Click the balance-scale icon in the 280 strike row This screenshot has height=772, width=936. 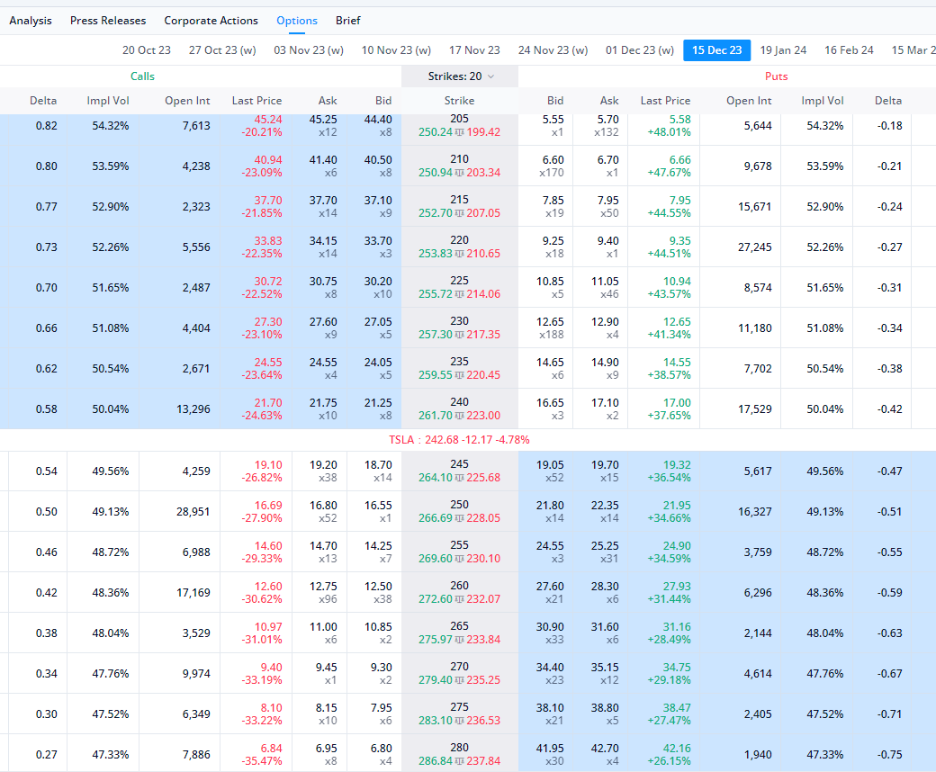460,761
